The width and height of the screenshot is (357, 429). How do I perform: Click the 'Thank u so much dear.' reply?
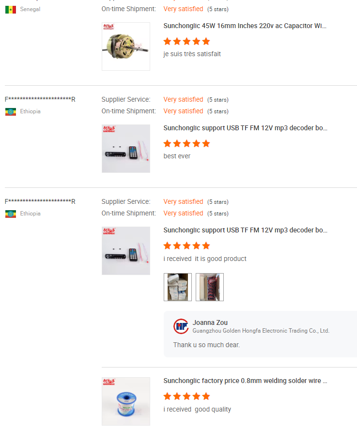pyautogui.click(x=206, y=345)
